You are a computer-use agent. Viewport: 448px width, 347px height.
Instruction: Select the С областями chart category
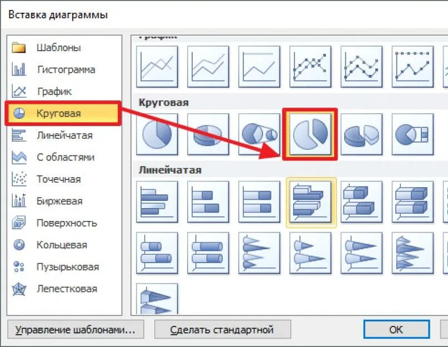pos(64,157)
